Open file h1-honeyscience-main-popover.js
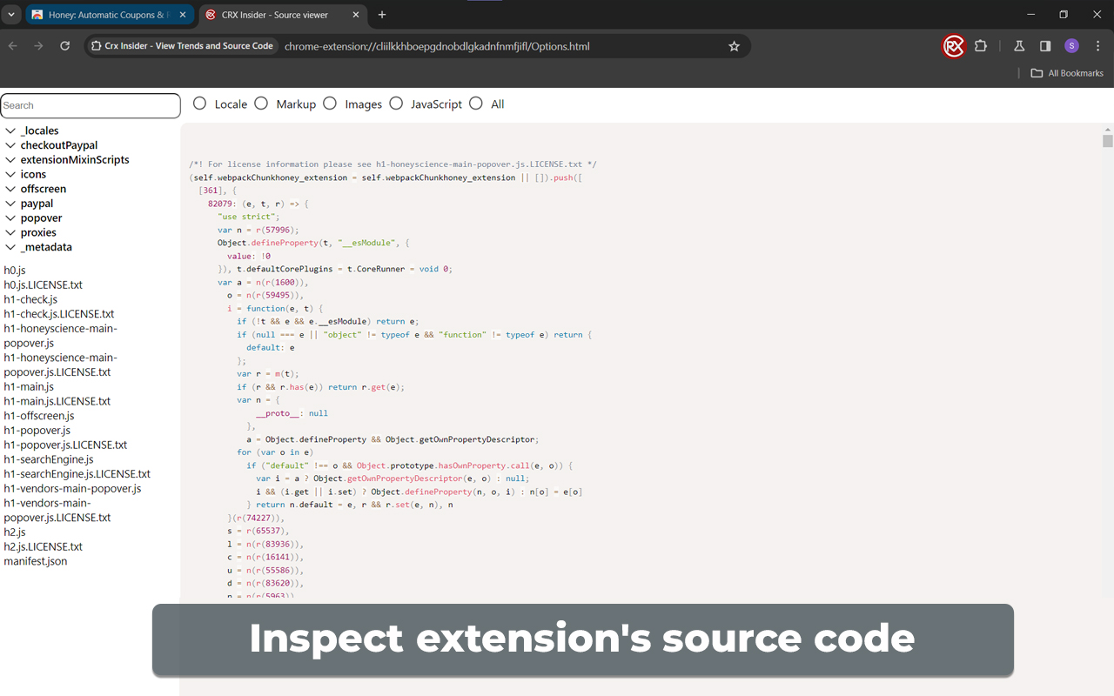 tap(60, 336)
